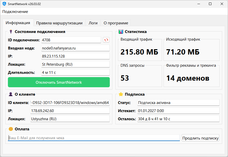Click the chart icon beside Статистика header
This screenshot has height=157, width=228.
[120, 31]
